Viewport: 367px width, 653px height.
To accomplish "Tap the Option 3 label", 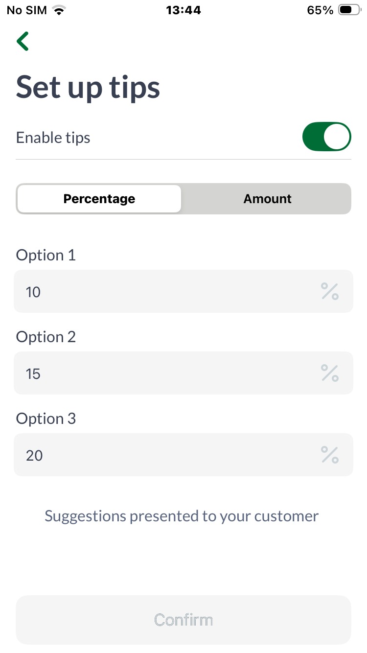I will pos(46,419).
